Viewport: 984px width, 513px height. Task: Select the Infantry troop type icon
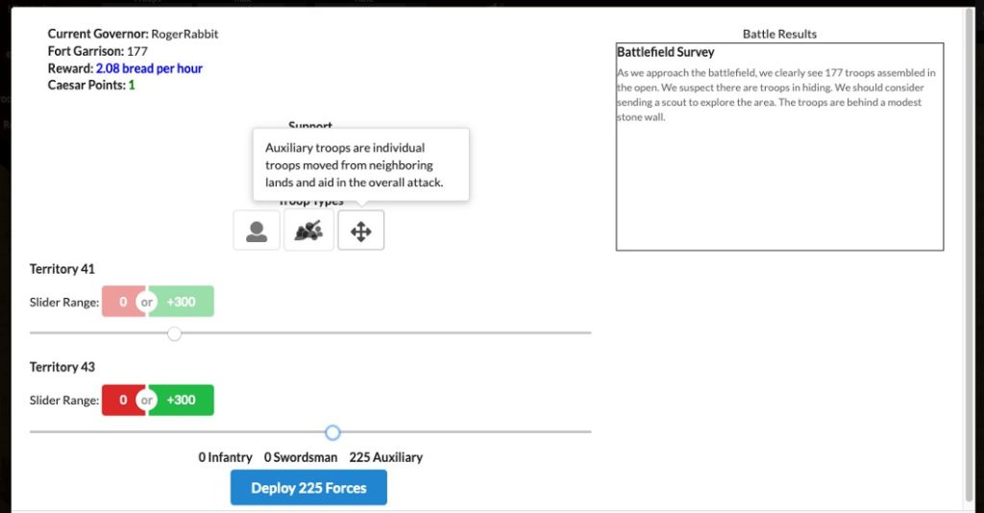pyautogui.click(x=257, y=231)
